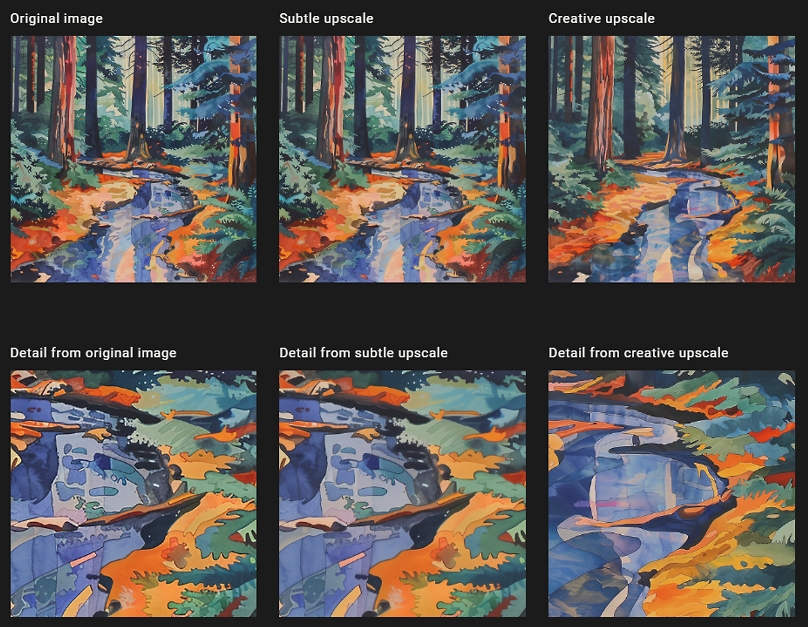Select the "Detail from subtle upscale" caption
Screen dimensions: 808x627
(x=363, y=353)
